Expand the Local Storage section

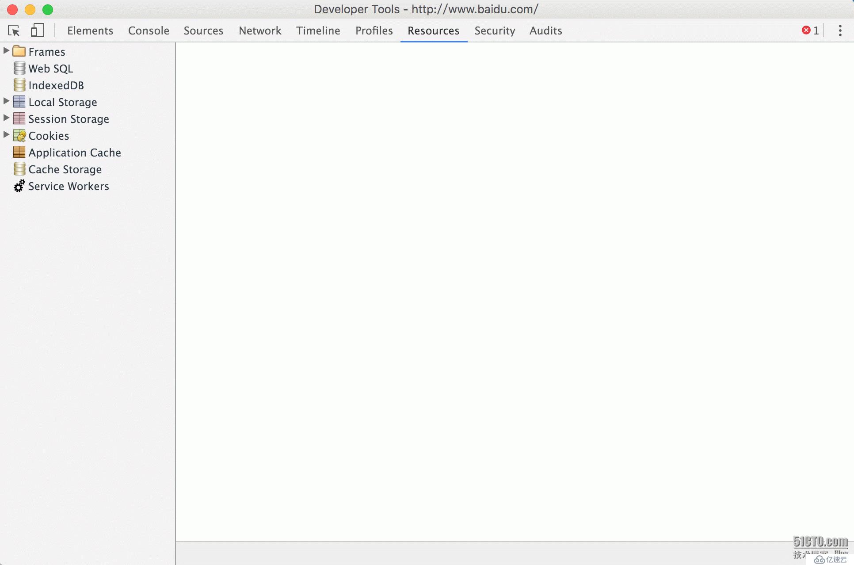(5, 102)
